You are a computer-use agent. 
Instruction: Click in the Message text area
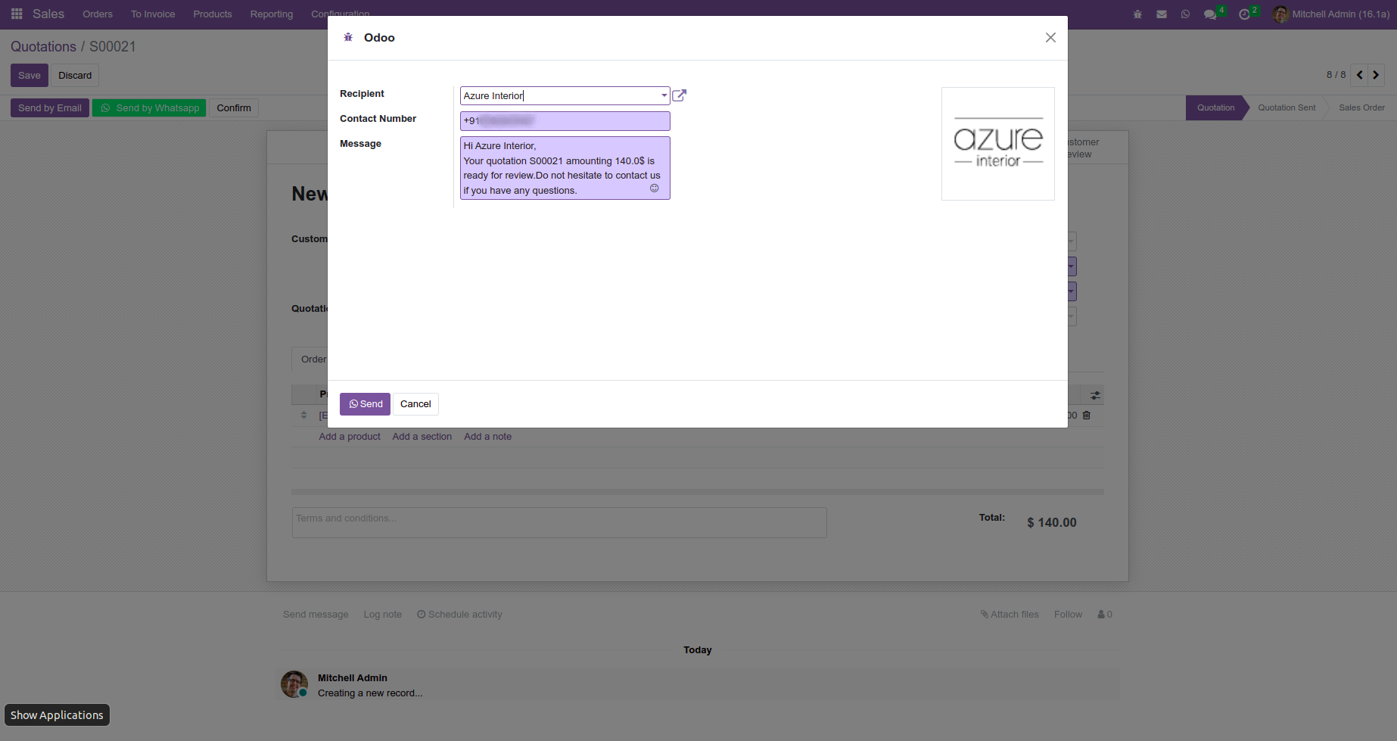tap(565, 168)
